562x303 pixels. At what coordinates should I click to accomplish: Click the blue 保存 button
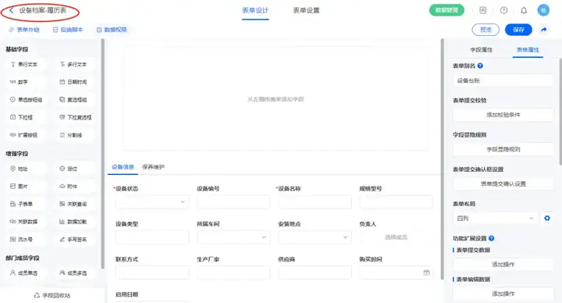click(518, 30)
